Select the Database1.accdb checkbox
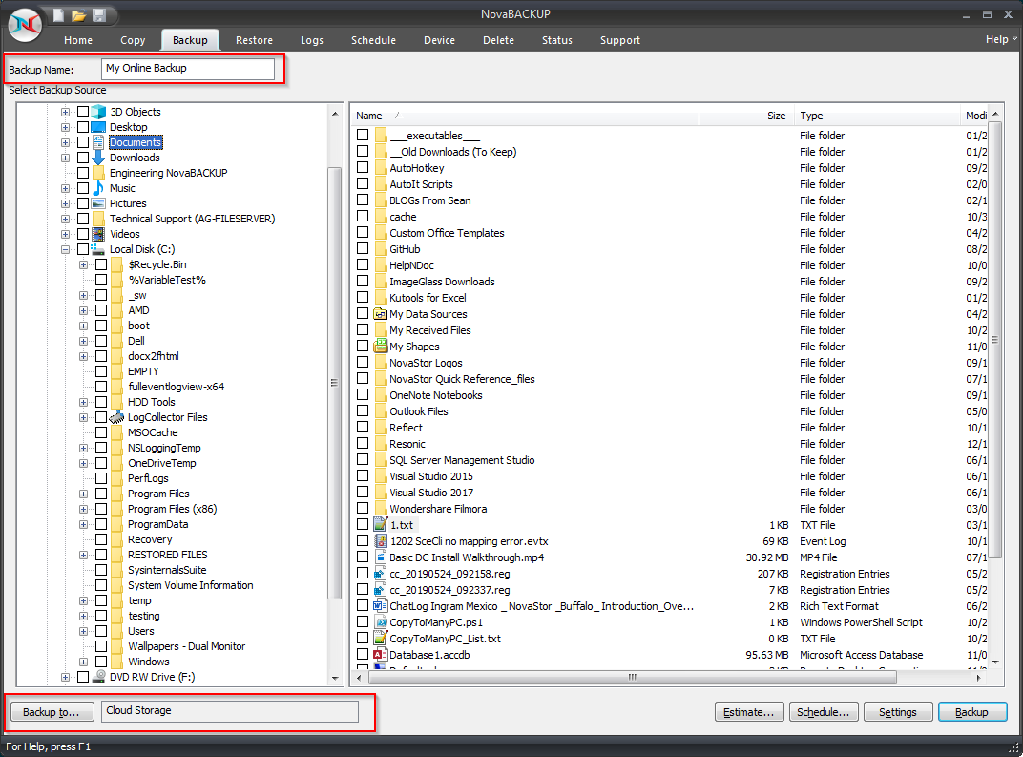Viewport: 1023px width, 757px height. (x=363, y=655)
